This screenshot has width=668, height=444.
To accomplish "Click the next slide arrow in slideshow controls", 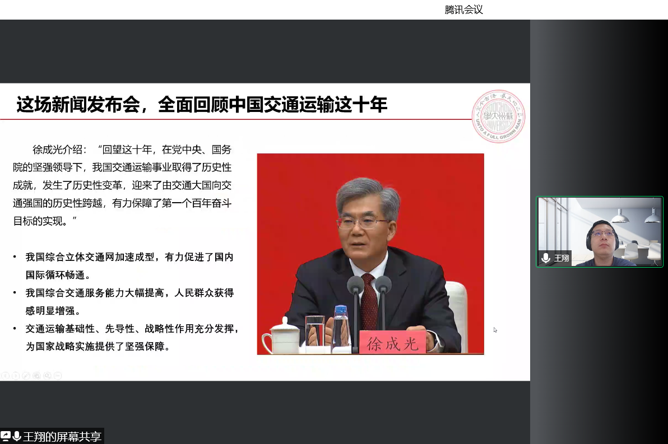I will (x=16, y=376).
